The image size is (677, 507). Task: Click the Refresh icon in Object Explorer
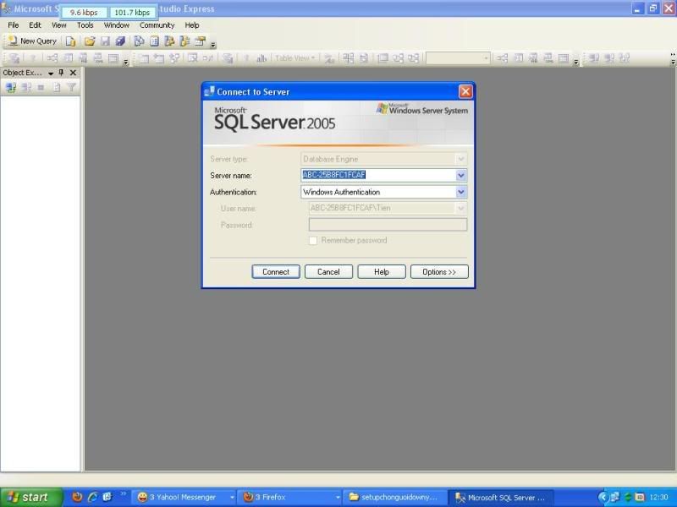[x=57, y=88]
